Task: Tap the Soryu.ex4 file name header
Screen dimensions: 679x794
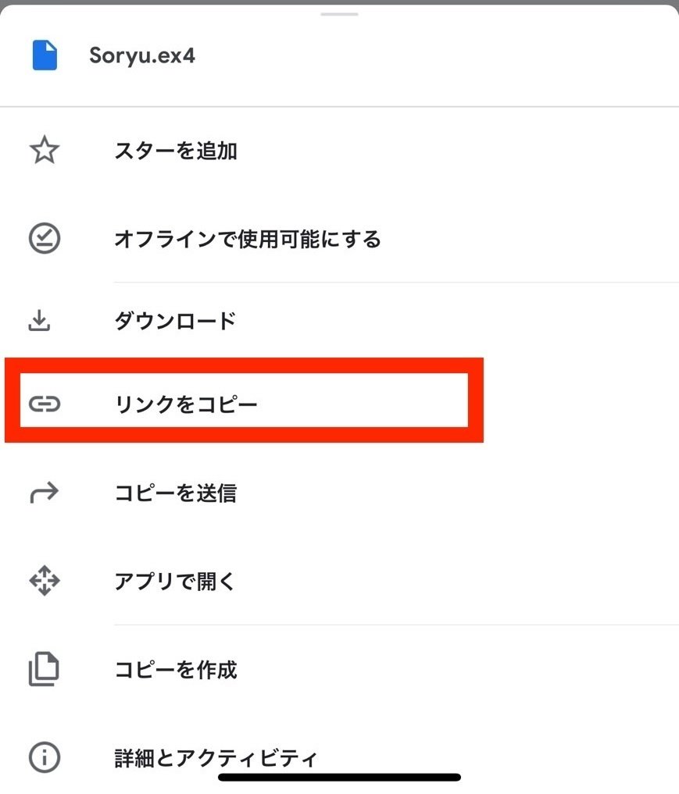Action: tap(141, 57)
